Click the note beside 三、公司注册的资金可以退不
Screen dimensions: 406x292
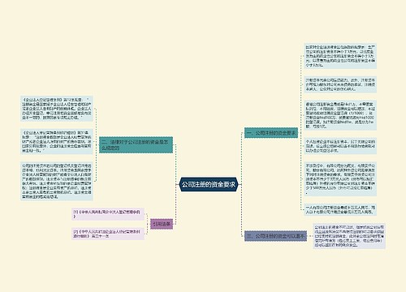[x=349, y=236]
